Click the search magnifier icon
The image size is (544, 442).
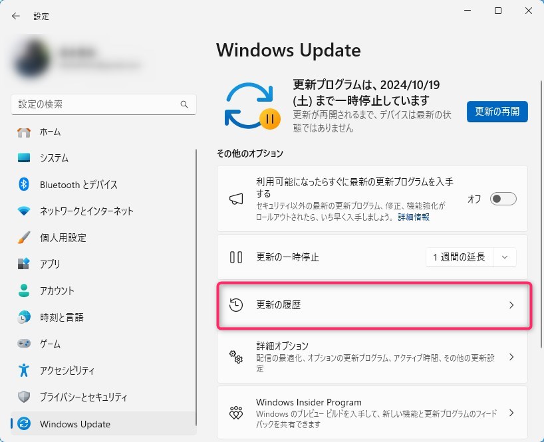184,105
